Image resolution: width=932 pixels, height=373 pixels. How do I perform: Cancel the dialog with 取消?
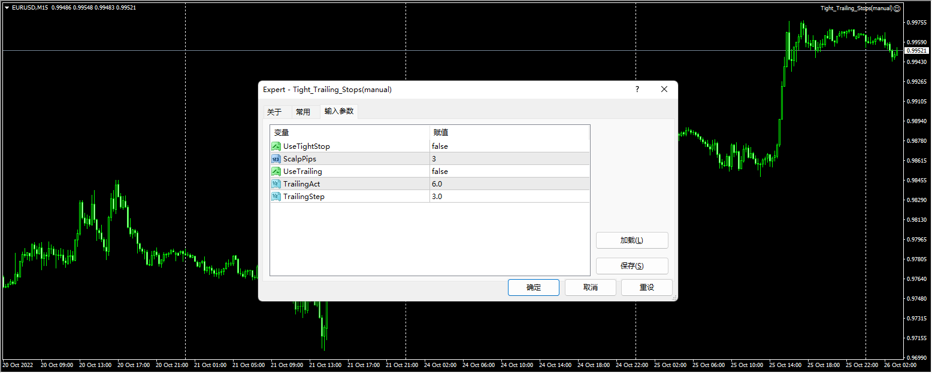(590, 288)
